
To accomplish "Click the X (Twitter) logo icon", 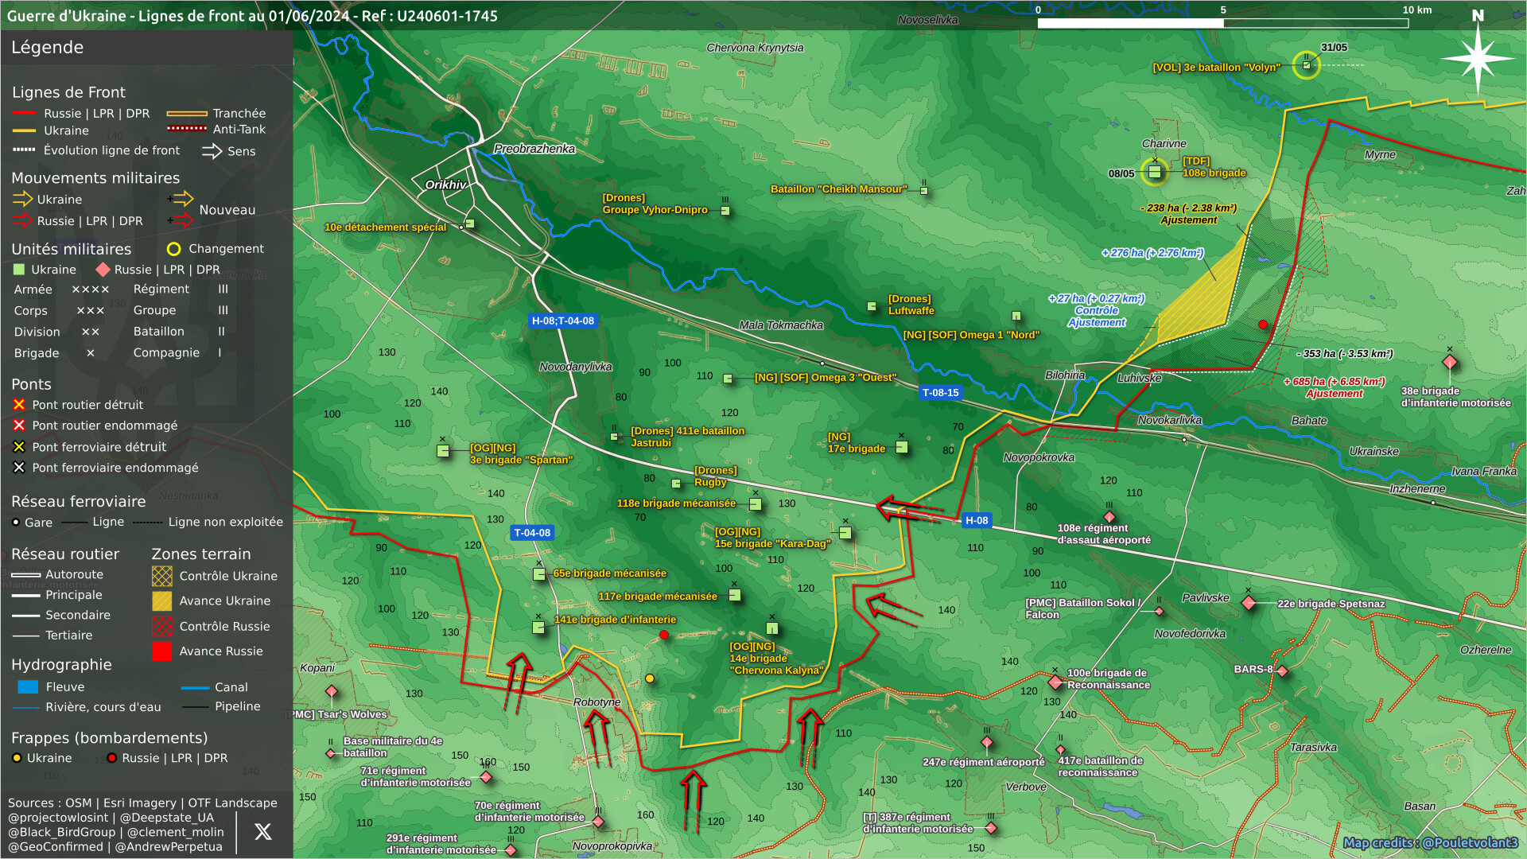I will point(262,832).
